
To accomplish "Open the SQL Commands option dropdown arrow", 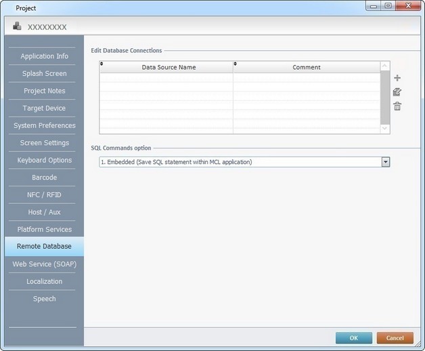I will [x=386, y=162].
